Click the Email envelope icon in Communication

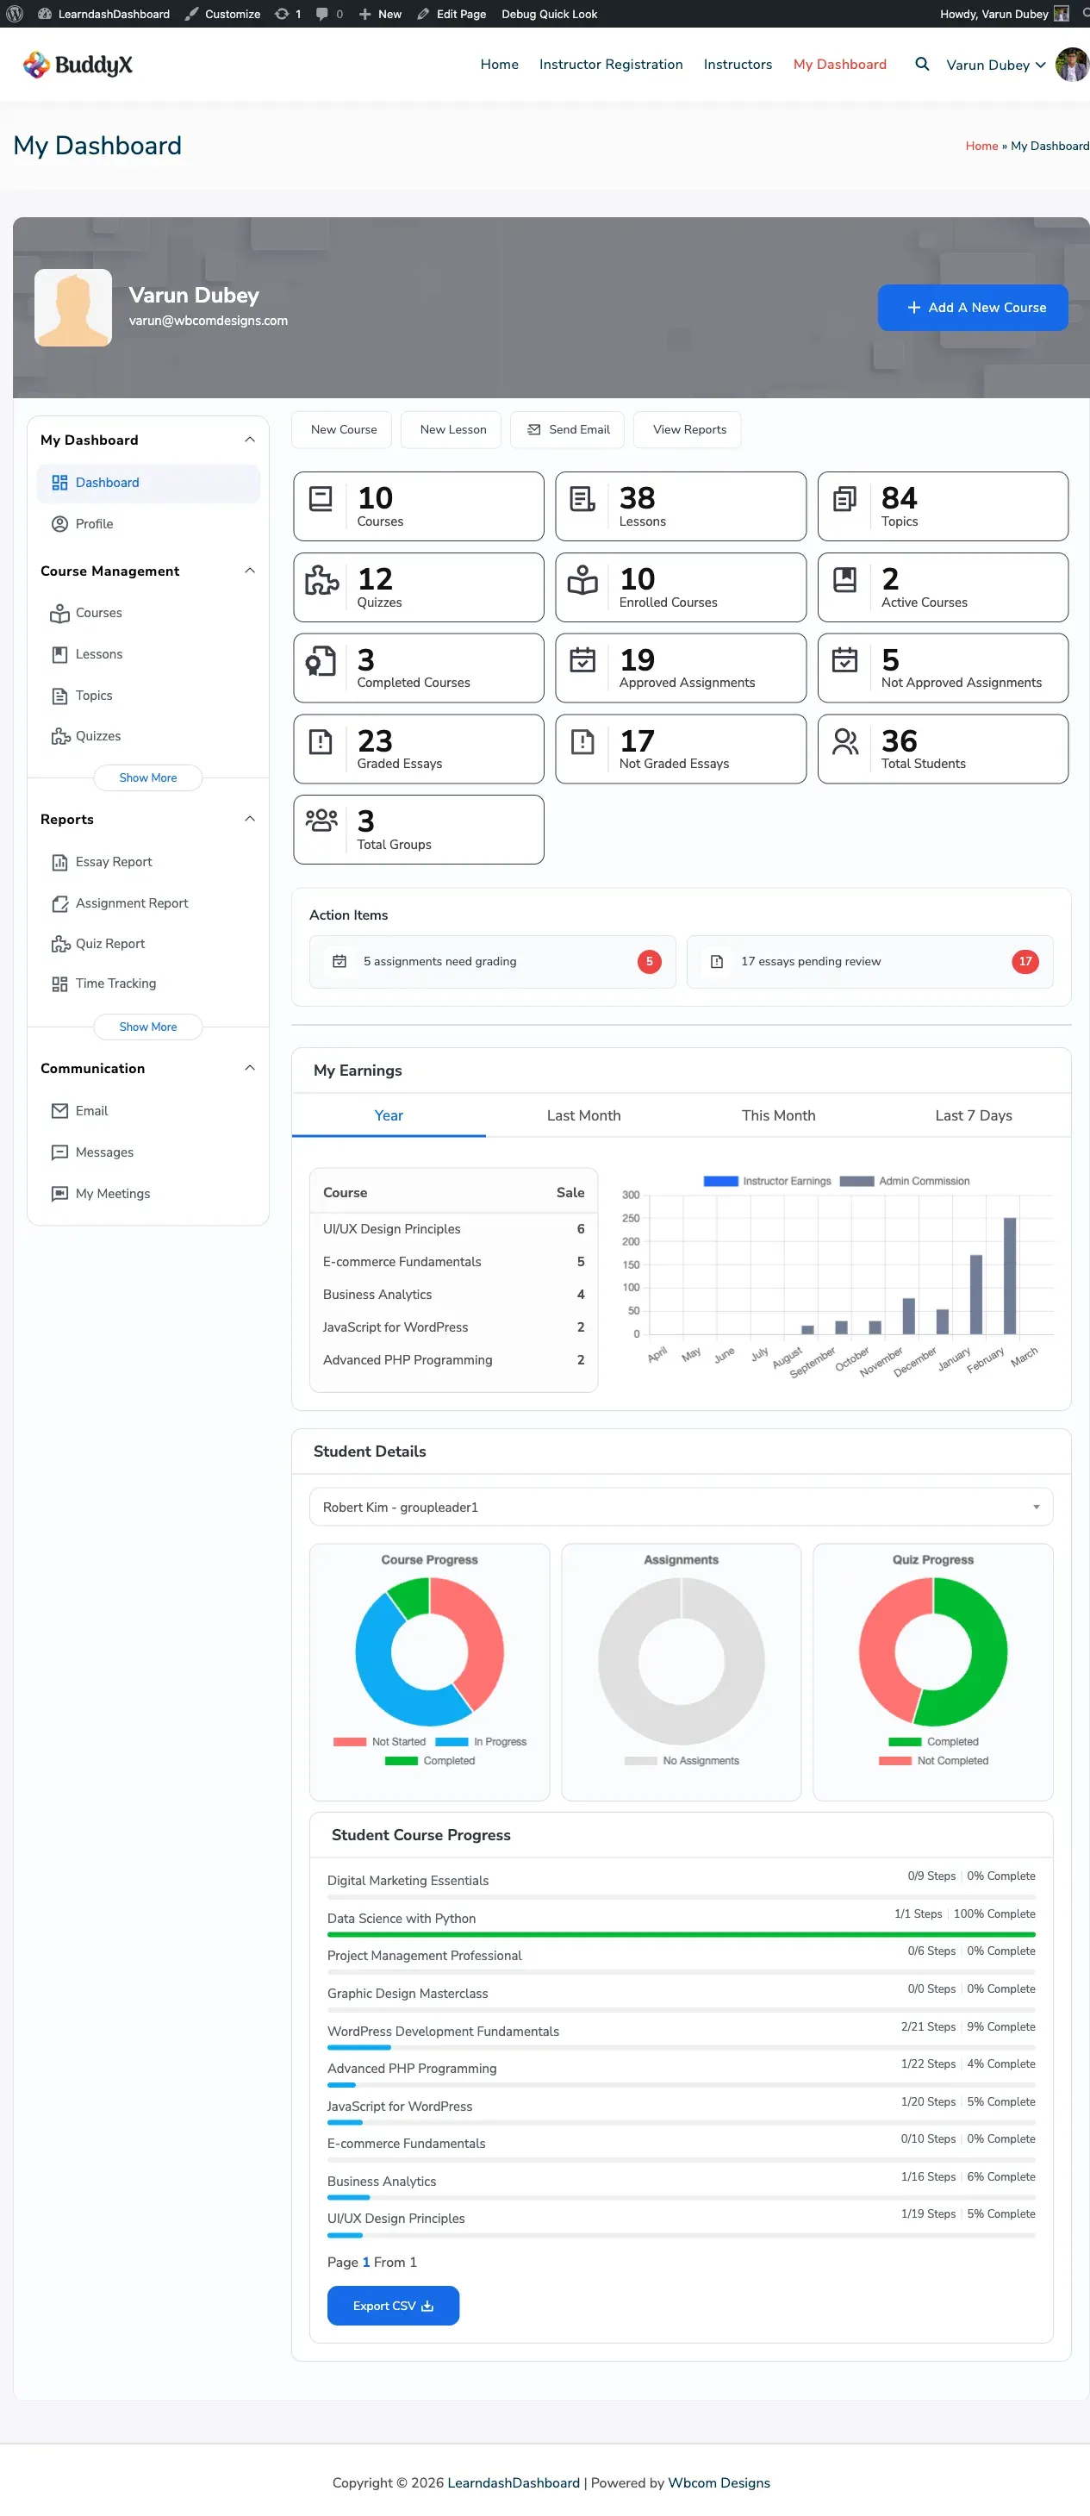[59, 1112]
